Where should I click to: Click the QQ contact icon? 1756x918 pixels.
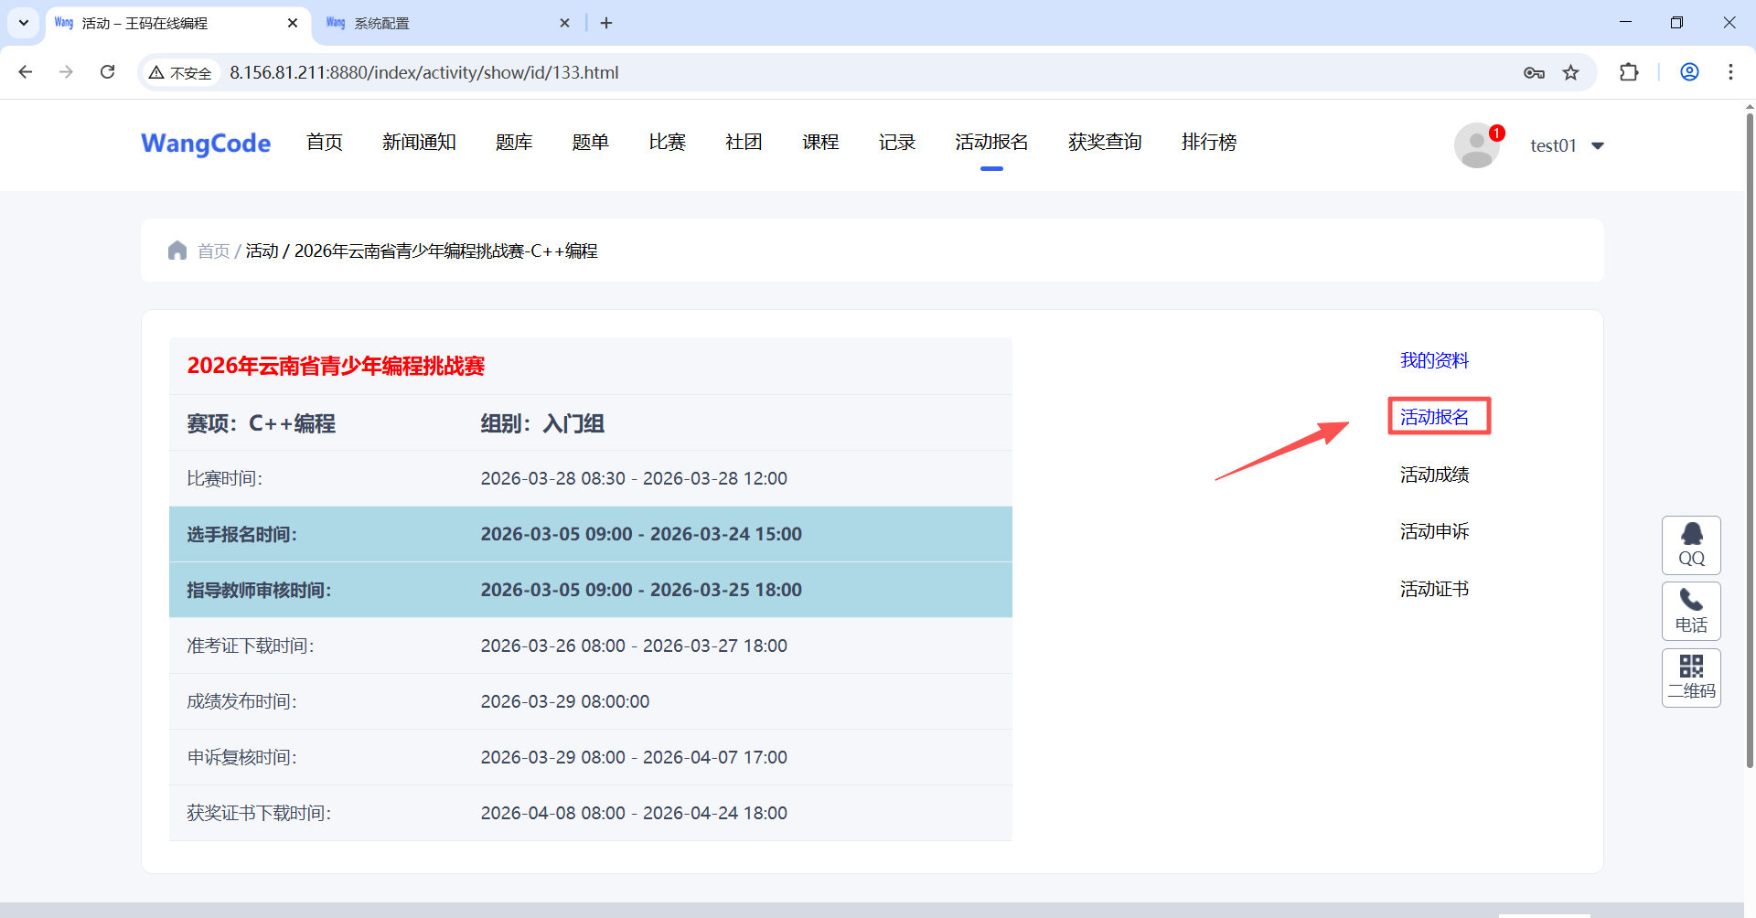(x=1691, y=545)
